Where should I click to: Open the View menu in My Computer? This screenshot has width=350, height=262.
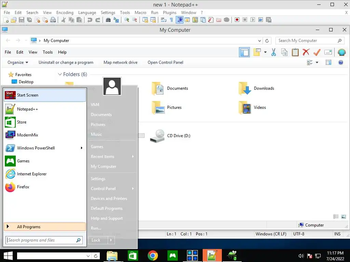click(x=33, y=52)
